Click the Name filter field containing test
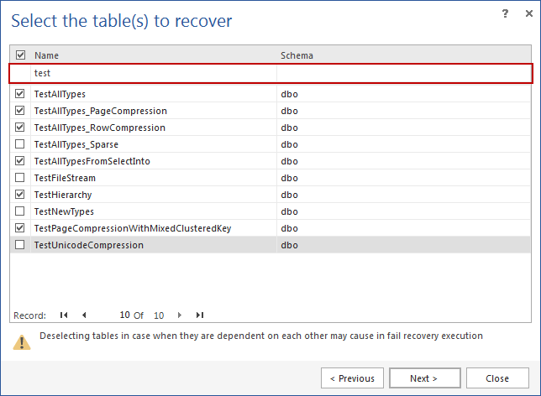This screenshot has width=541, height=396. tap(151, 74)
